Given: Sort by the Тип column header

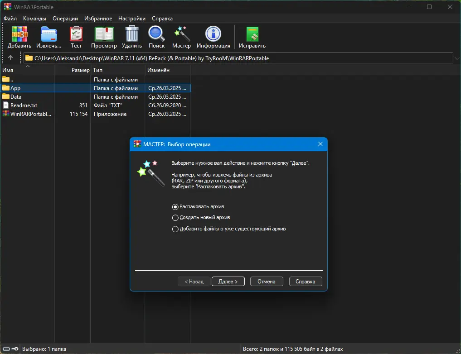Looking at the screenshot, I should point(118,70).
